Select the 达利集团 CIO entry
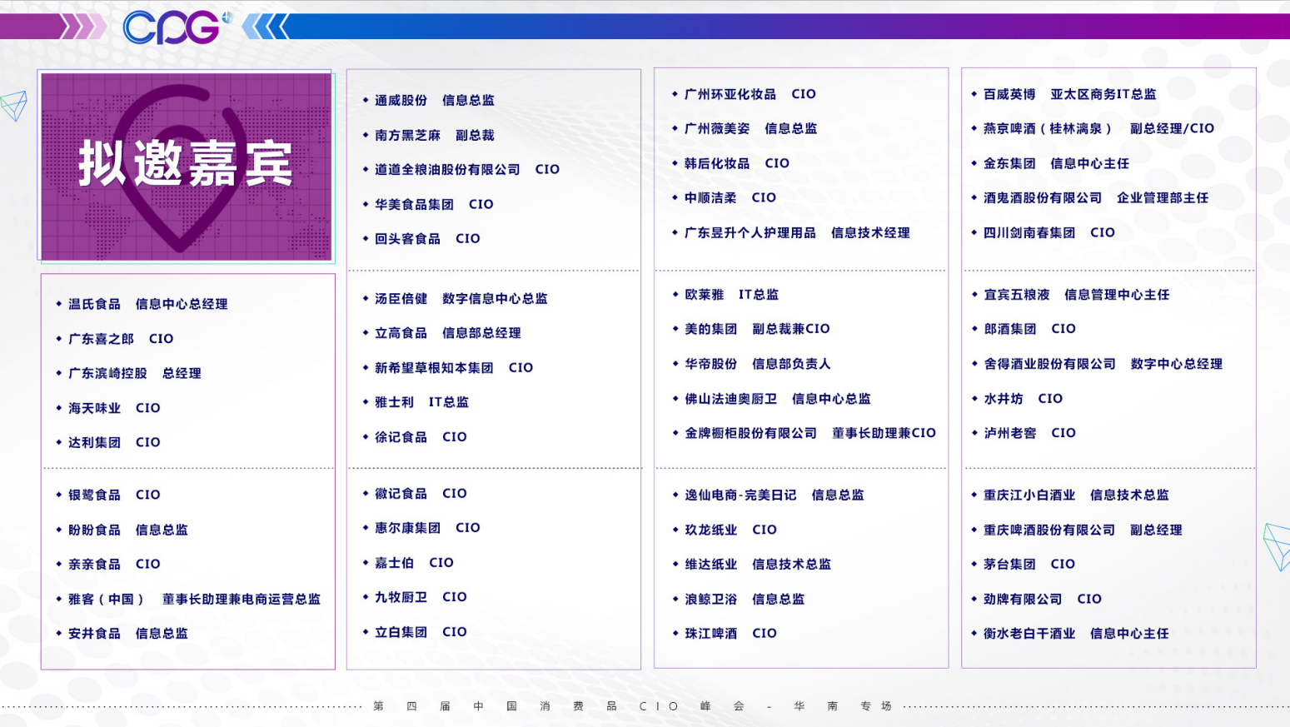The height and width of the screenshot is (727, 1290). 114,442
